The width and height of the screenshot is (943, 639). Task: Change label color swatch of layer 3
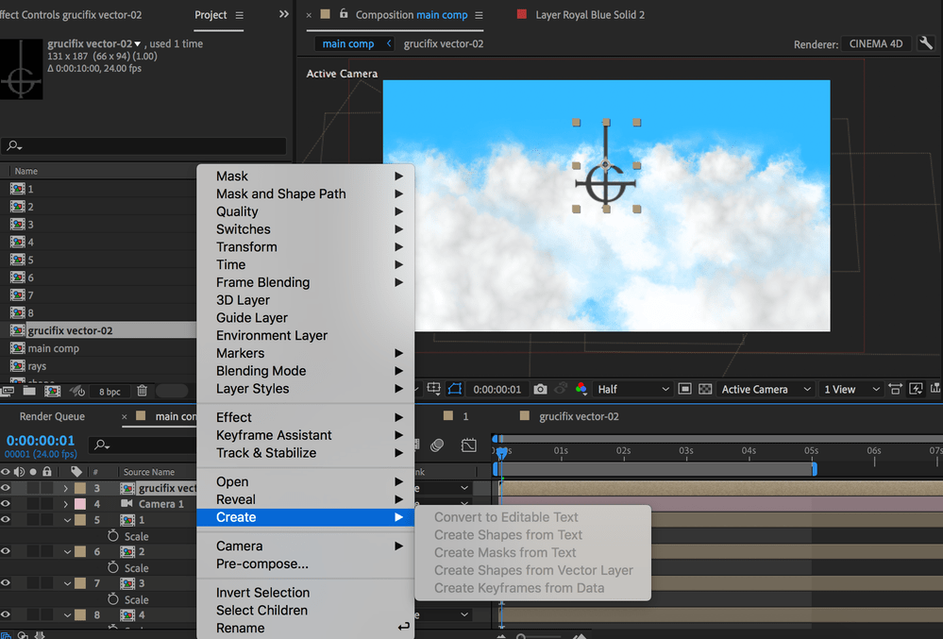[x=80, y=488]
